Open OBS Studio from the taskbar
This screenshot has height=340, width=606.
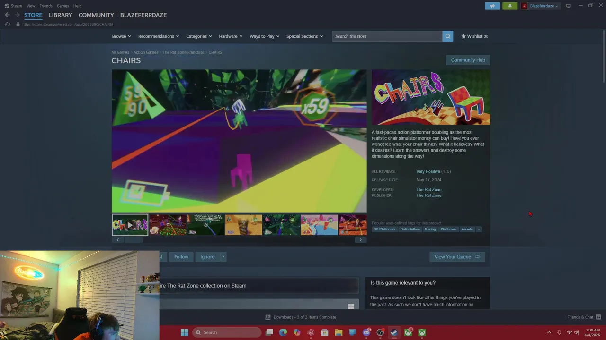(x=380, y=332)
